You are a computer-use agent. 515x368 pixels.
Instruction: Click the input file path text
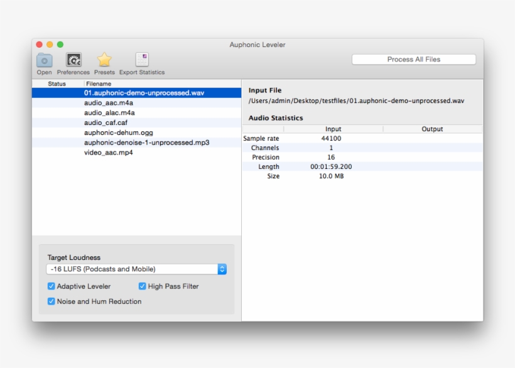(356, 100)
